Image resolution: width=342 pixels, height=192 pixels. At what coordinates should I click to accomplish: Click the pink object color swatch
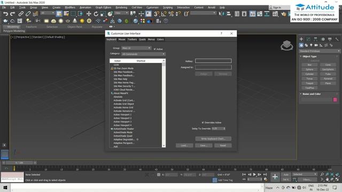[x=335, y=100]
